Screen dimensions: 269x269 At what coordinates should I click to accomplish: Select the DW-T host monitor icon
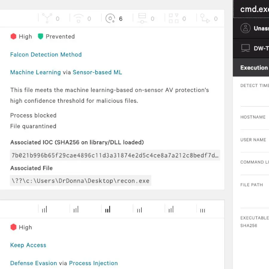pos(246,48)
